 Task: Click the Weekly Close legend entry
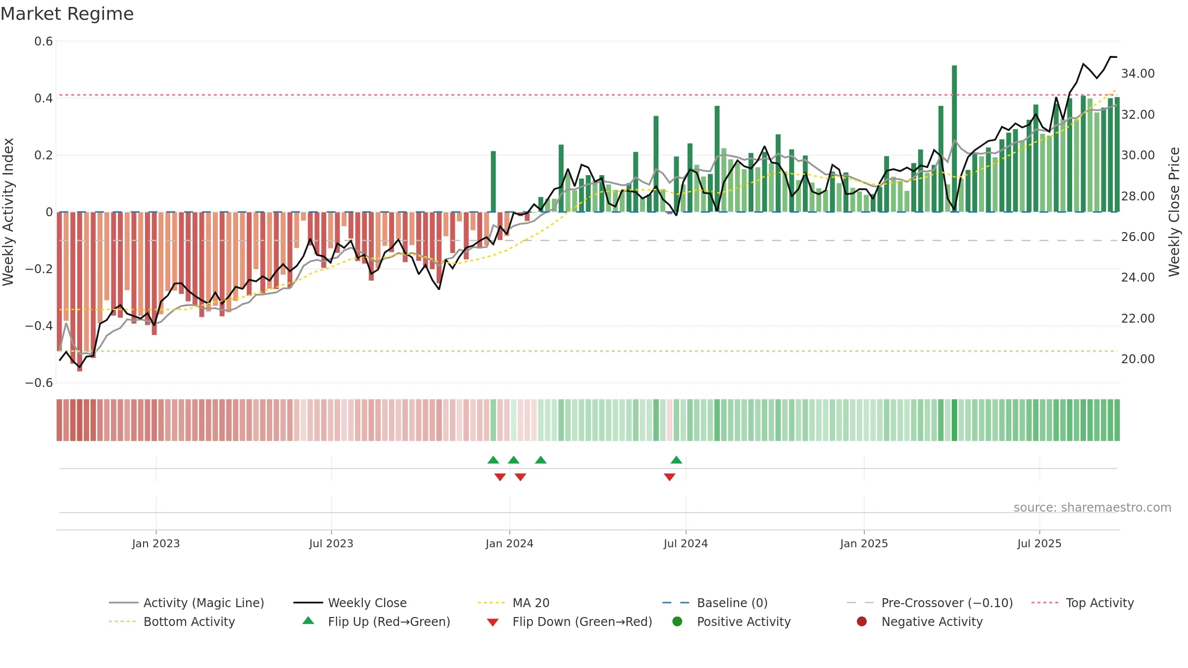pos(350,603)
